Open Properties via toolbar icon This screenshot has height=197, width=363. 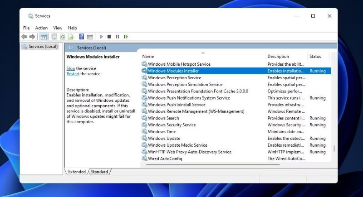(x=54, y=37)
